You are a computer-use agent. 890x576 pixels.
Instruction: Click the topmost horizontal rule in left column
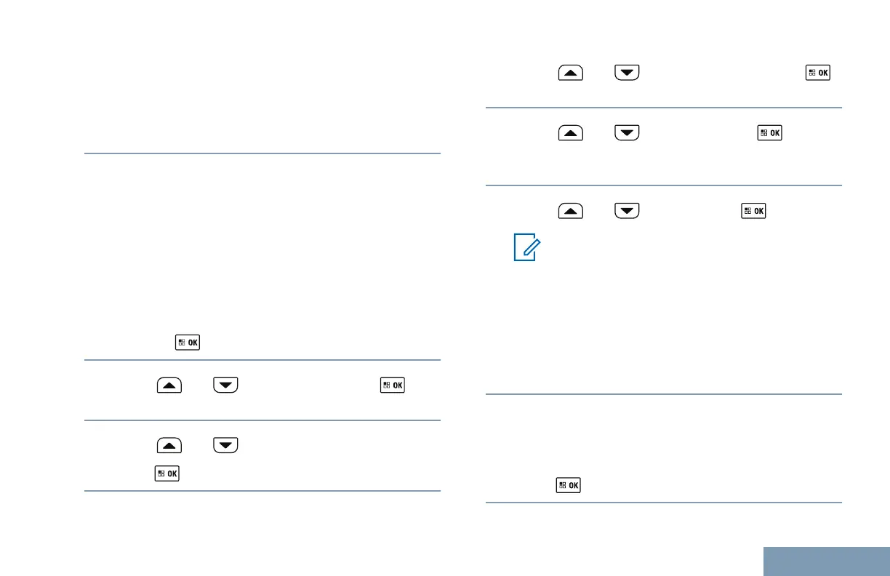262,153
